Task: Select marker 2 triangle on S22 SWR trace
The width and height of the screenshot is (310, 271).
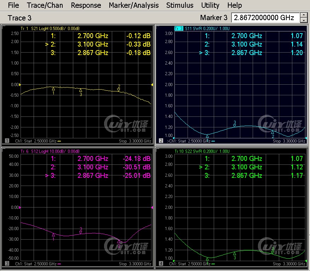Action: pos(272,252)
